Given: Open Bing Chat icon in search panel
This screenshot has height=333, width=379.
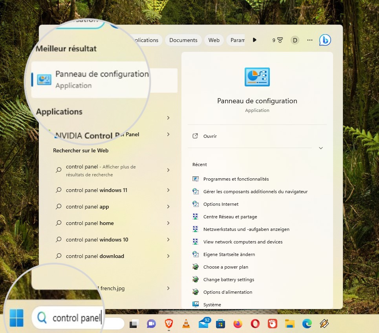Looking at the screenshot, I should (325, 40).
